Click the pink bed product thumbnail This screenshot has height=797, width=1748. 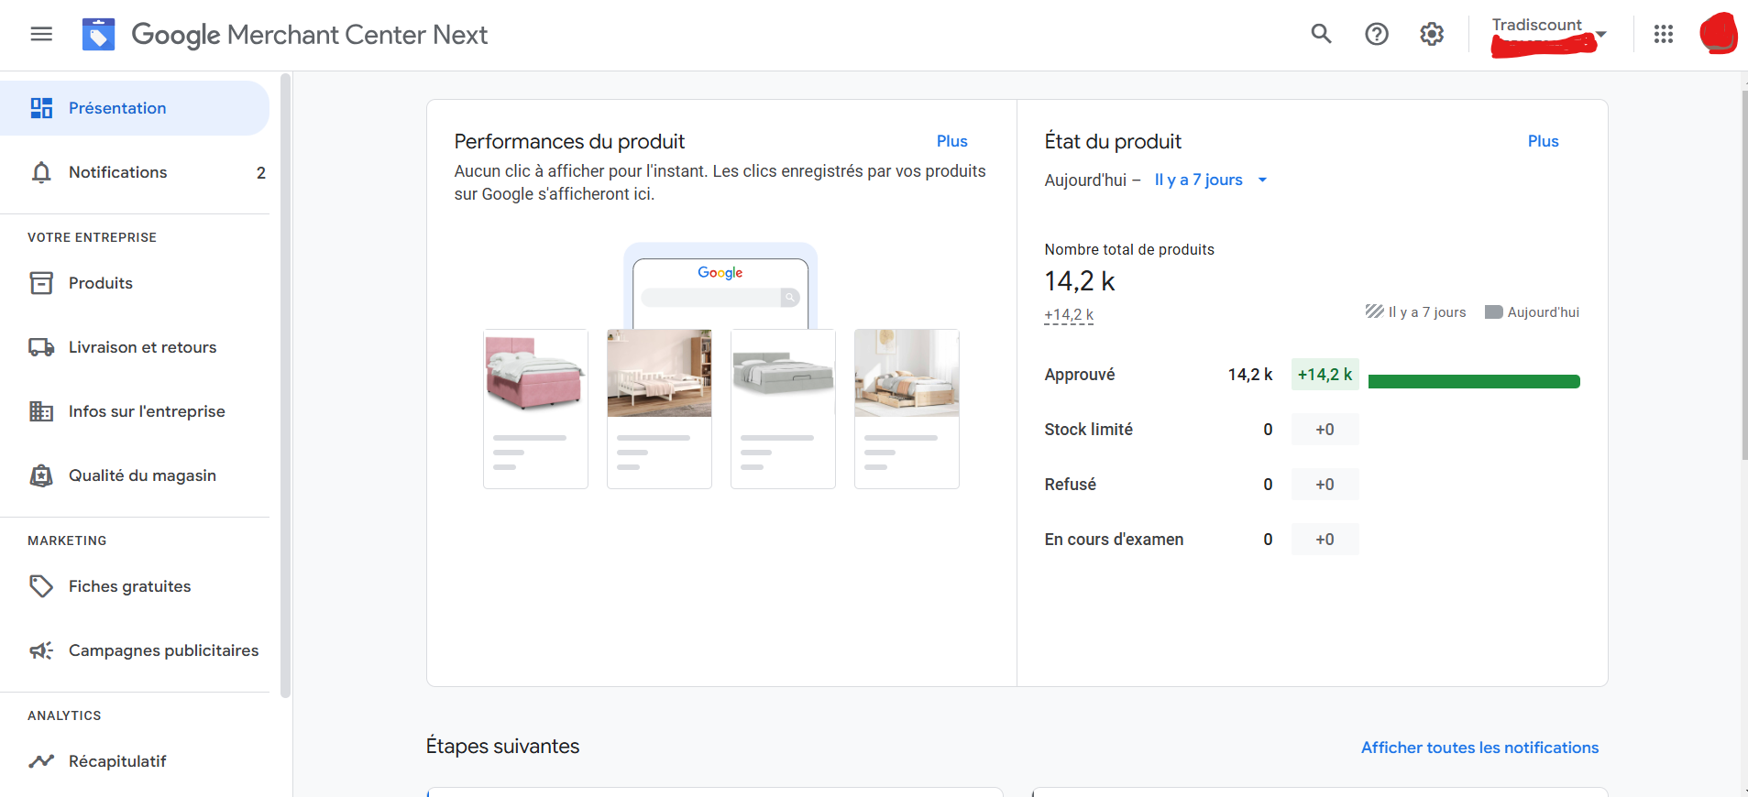(x=535, y=373)
